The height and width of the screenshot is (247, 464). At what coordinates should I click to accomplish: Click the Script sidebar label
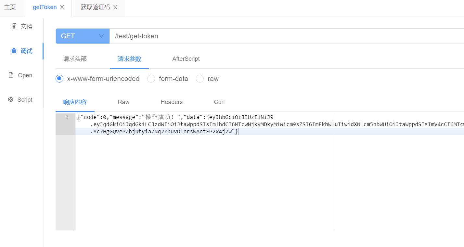coord(25,100)
